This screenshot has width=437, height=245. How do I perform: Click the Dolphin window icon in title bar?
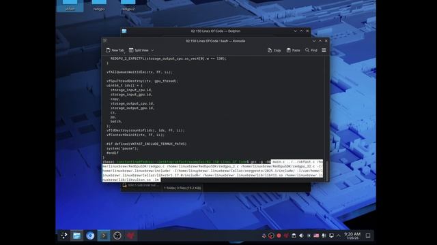(x=124, y=31)
